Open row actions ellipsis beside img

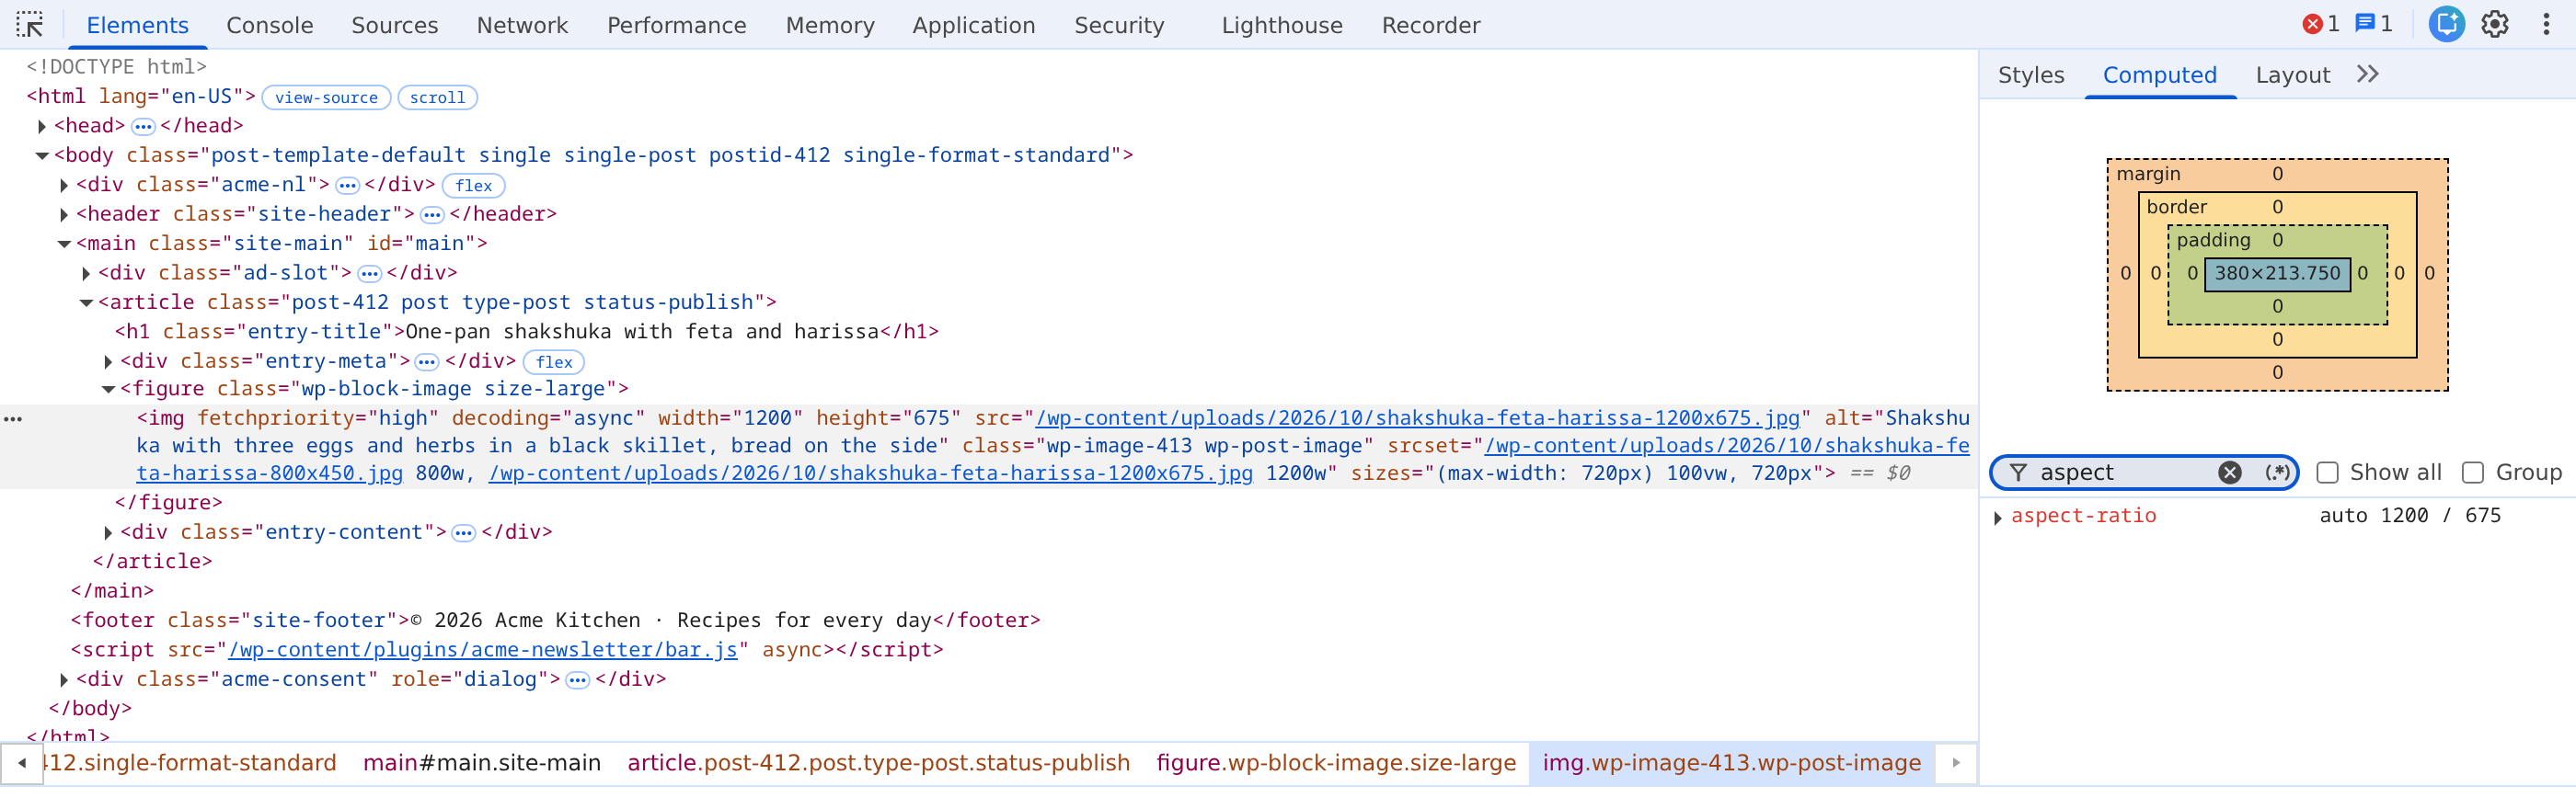(x=13, y=418)
